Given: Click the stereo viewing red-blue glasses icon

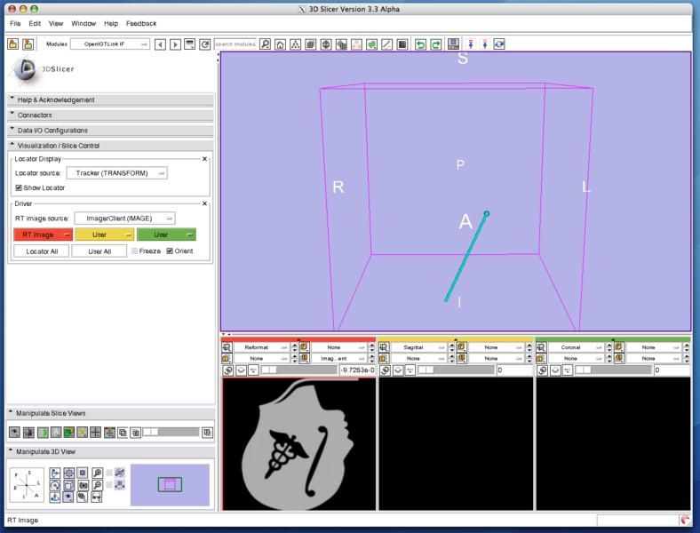Looking at the screenshot, I should (97, 497).
